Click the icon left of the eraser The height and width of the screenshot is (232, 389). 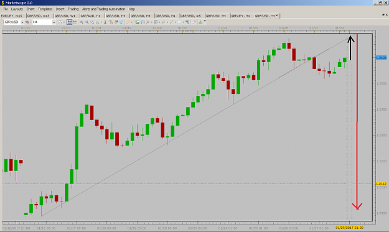pos(187,22)
